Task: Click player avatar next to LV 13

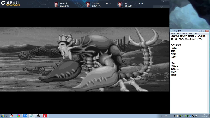Action: [88, 4]
